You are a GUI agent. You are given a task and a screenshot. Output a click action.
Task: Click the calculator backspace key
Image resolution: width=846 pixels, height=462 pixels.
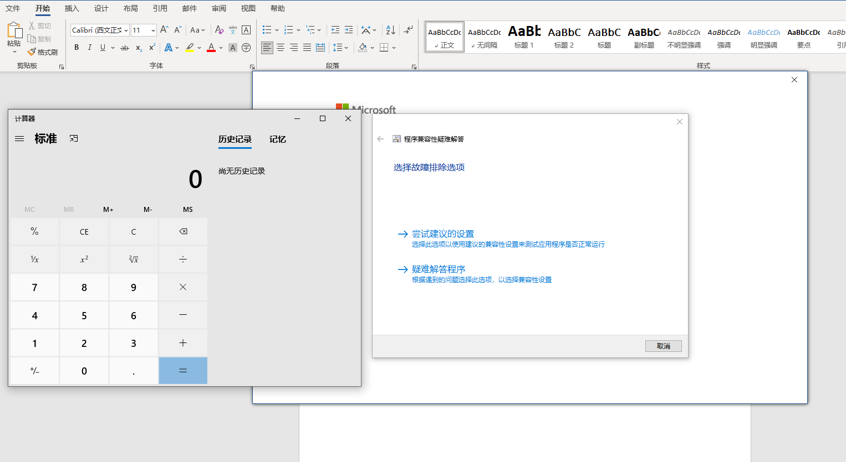tap(183, 232)
